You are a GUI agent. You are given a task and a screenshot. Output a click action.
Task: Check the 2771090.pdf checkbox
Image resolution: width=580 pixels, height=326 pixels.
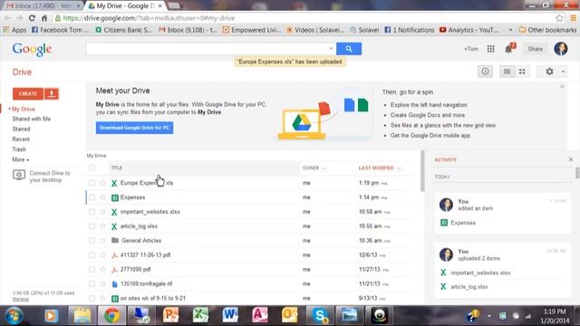coord(92,270)
